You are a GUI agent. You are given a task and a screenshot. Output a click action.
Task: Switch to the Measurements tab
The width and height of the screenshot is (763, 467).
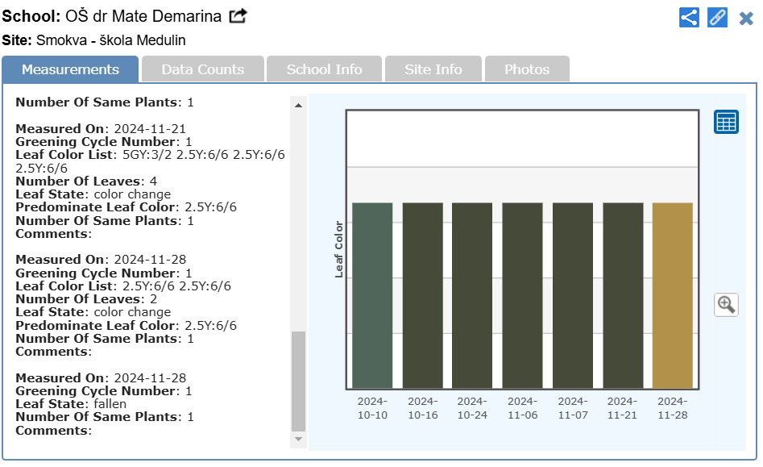tap(70, 69)
